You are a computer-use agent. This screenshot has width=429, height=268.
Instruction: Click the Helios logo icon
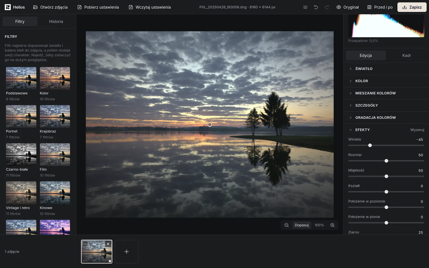pos(8,7)
